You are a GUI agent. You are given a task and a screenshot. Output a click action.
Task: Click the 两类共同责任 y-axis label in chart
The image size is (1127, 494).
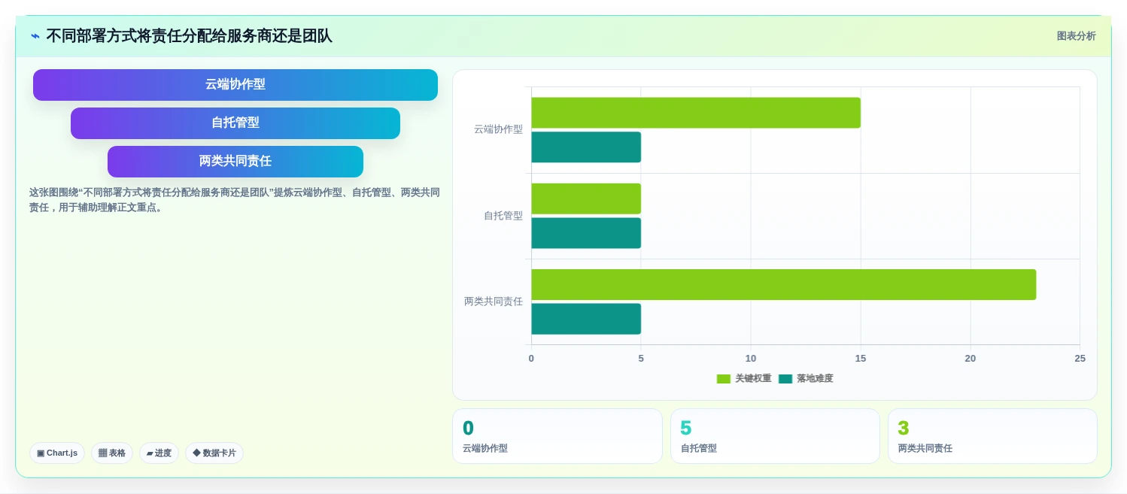pyautogui.click(x=494, y=302)
